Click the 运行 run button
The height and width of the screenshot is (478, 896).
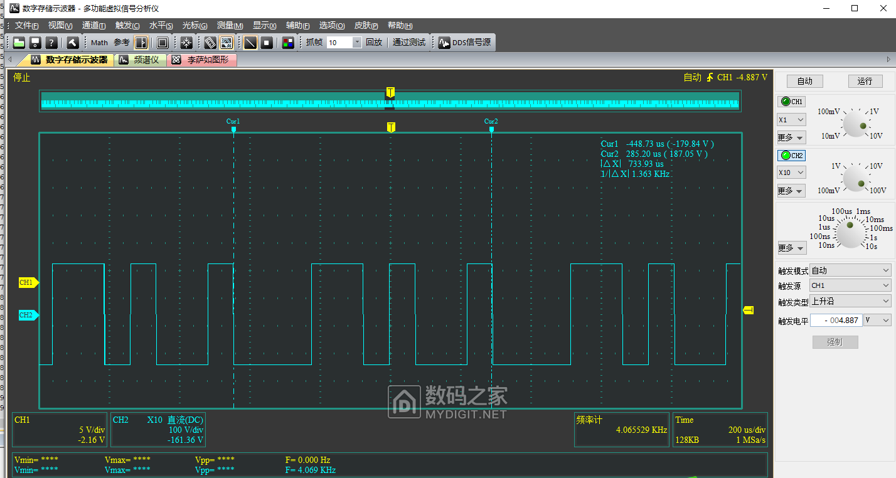pyautogui.click(x=865, y=81)
